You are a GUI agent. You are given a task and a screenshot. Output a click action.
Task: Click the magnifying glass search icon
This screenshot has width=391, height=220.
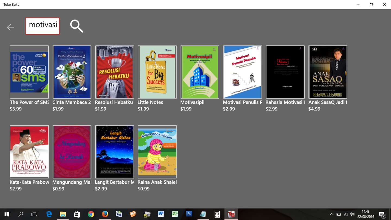(x=77, y=26)
